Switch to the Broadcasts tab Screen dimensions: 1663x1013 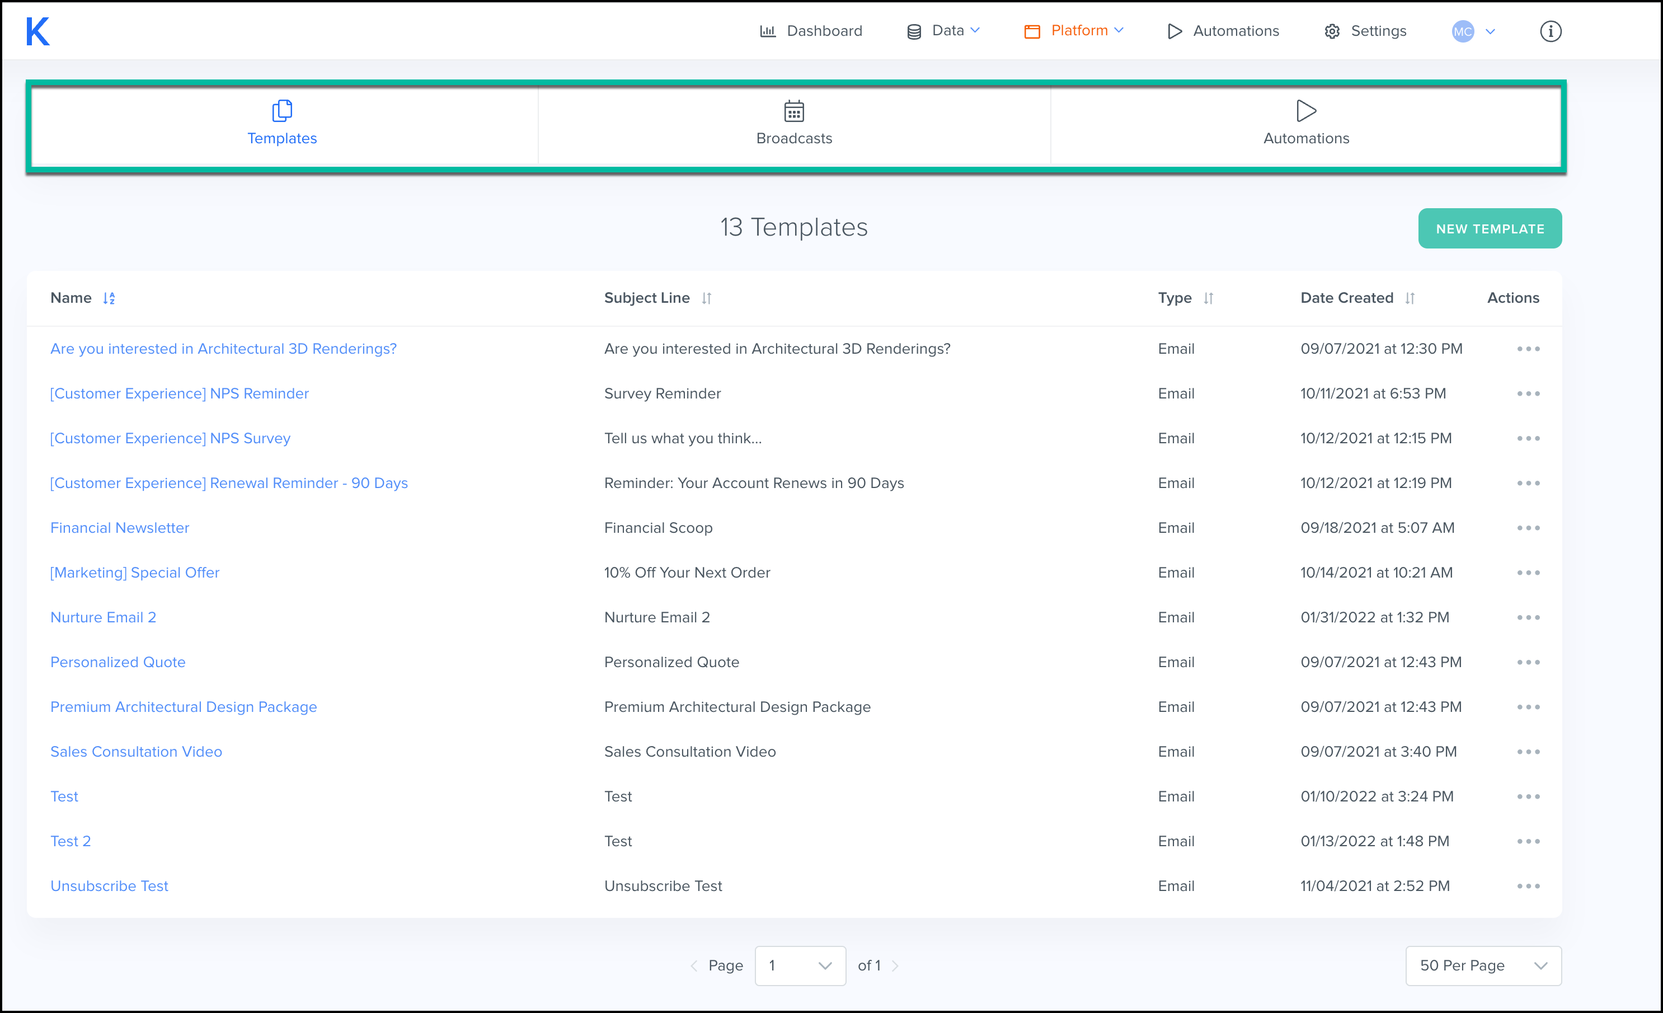[x=793, y=124]
